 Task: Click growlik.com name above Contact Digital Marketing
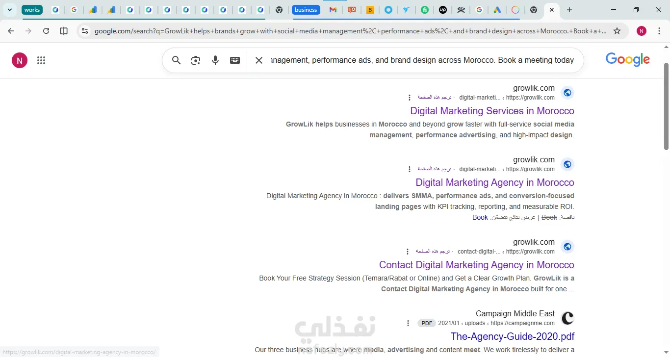click(x=534, y=242)
